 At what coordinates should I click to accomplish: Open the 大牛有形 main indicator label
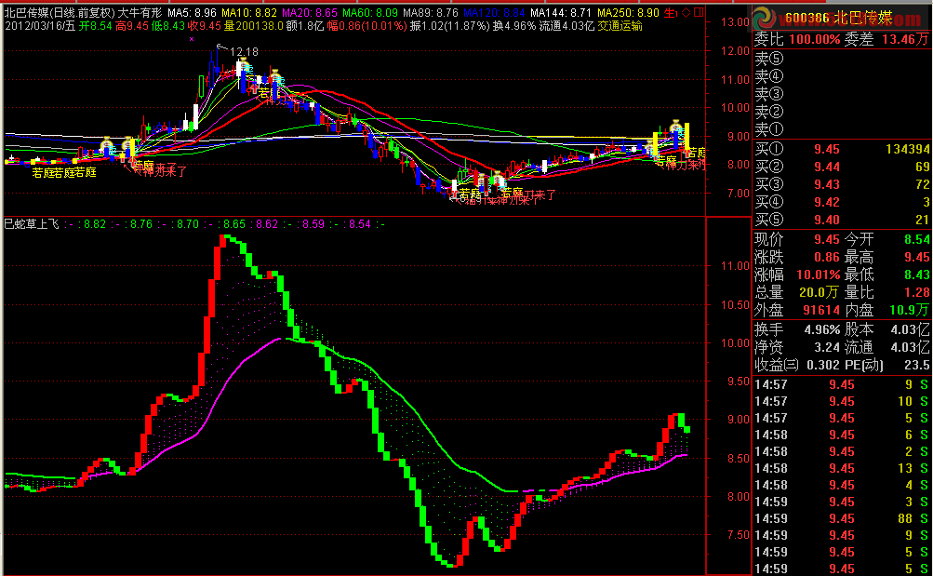[139, 12]
